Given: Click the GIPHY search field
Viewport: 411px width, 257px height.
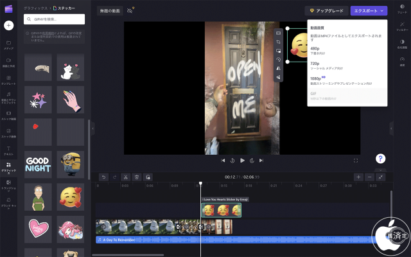Looking at the screenshot, I should click(x=54, y=19).
